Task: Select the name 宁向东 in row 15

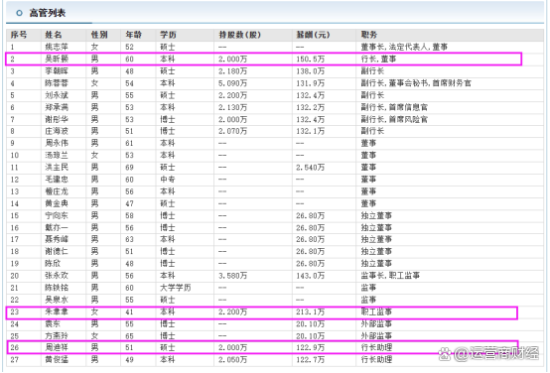Action: (x=57, y=215)
